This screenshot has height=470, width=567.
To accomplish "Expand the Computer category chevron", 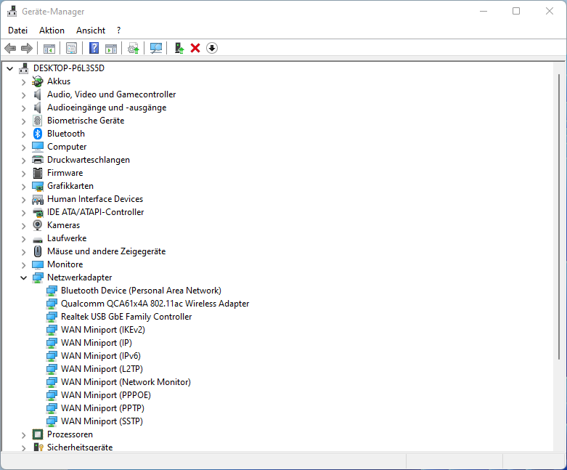I will (23, 147).
